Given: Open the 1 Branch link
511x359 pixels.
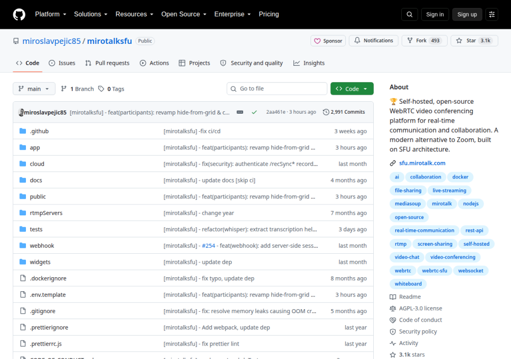Looking at the screenshot, I should [x=77, y=89].
